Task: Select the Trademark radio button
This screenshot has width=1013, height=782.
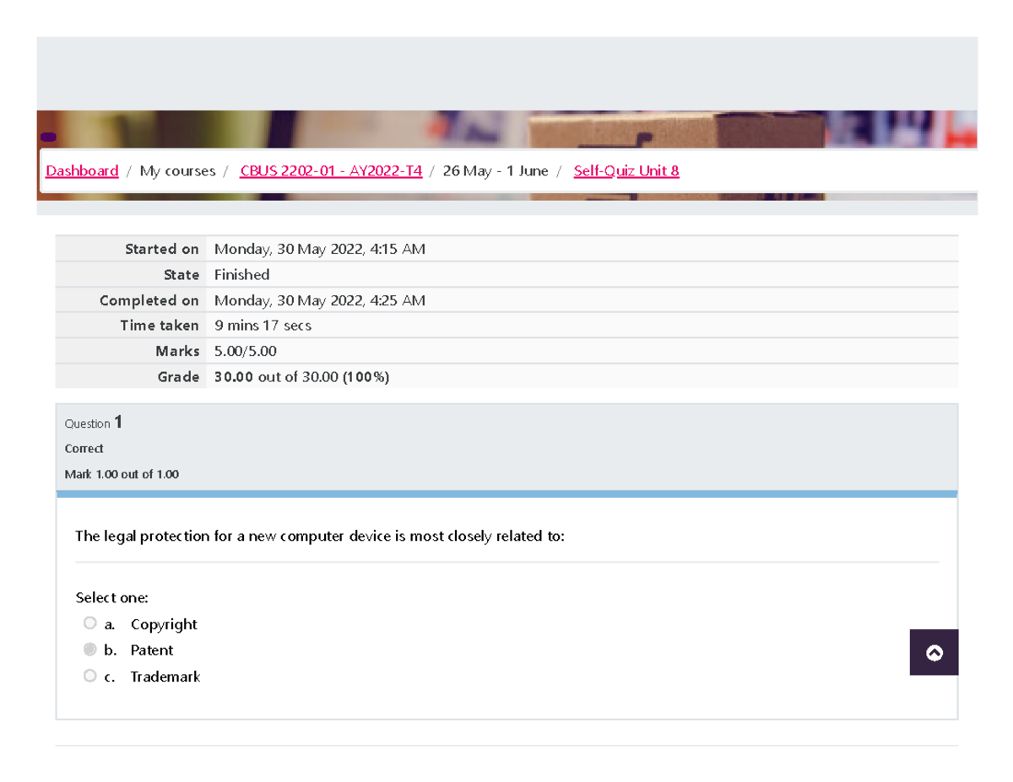Action: pyautogui.click(x=89, y=675)
